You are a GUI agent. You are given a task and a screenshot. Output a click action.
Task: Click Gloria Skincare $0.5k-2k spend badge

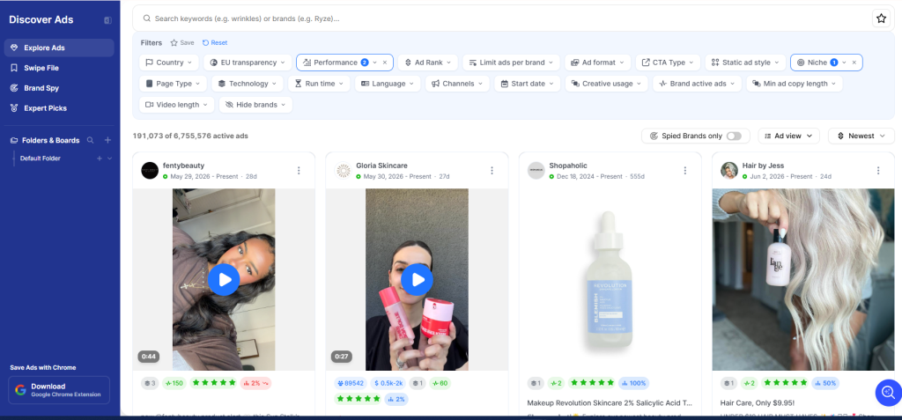click(x=388, y=383)
